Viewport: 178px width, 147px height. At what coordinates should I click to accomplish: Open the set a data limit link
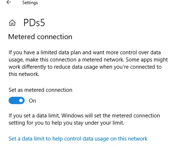click(78, 139)
